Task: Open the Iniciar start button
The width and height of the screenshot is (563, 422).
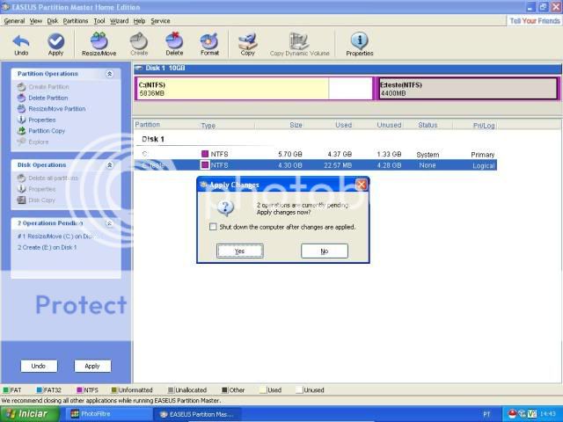Action: pyautogui.click(x=29, y=414)
